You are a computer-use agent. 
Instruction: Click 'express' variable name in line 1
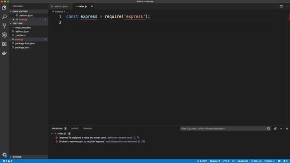[89, 16]
